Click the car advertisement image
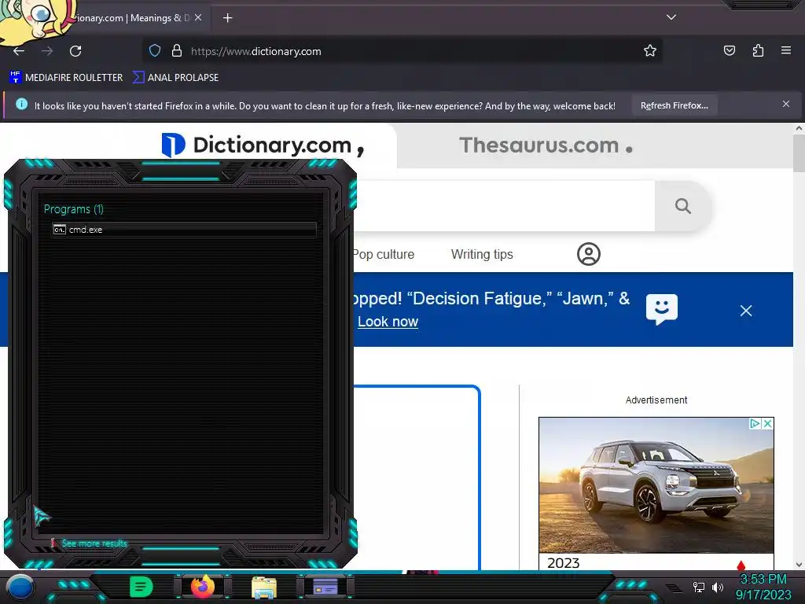Screen dimensions: 805x604 656,484
